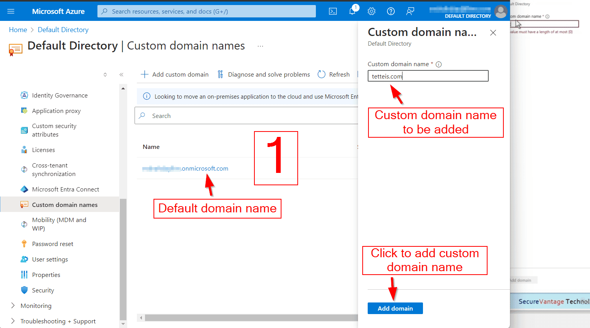590x328 pixels.
Task: Open portal settings gear
Action: coord(372,11)
